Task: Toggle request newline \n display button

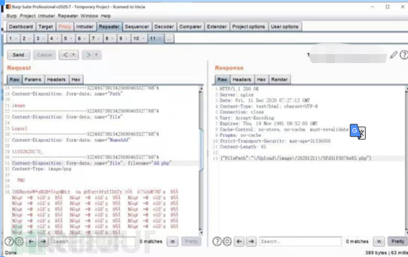Action: (172, 242)
